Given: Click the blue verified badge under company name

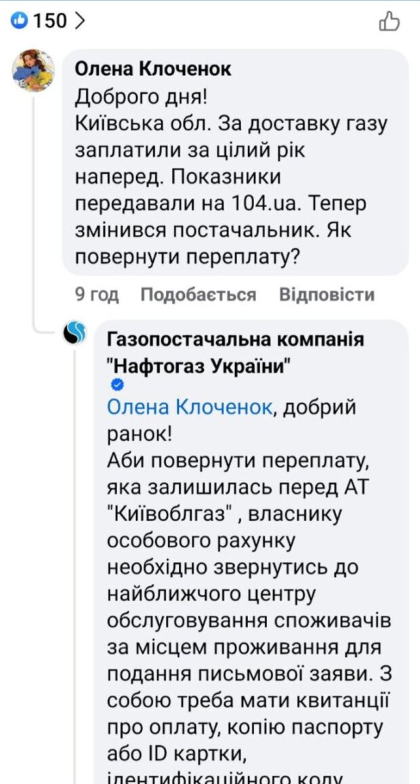Looking at the screenshot, I should 116,385.
